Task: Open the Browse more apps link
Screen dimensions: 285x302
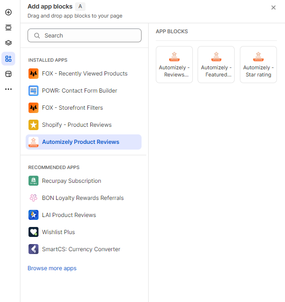Action: point(52,268)
